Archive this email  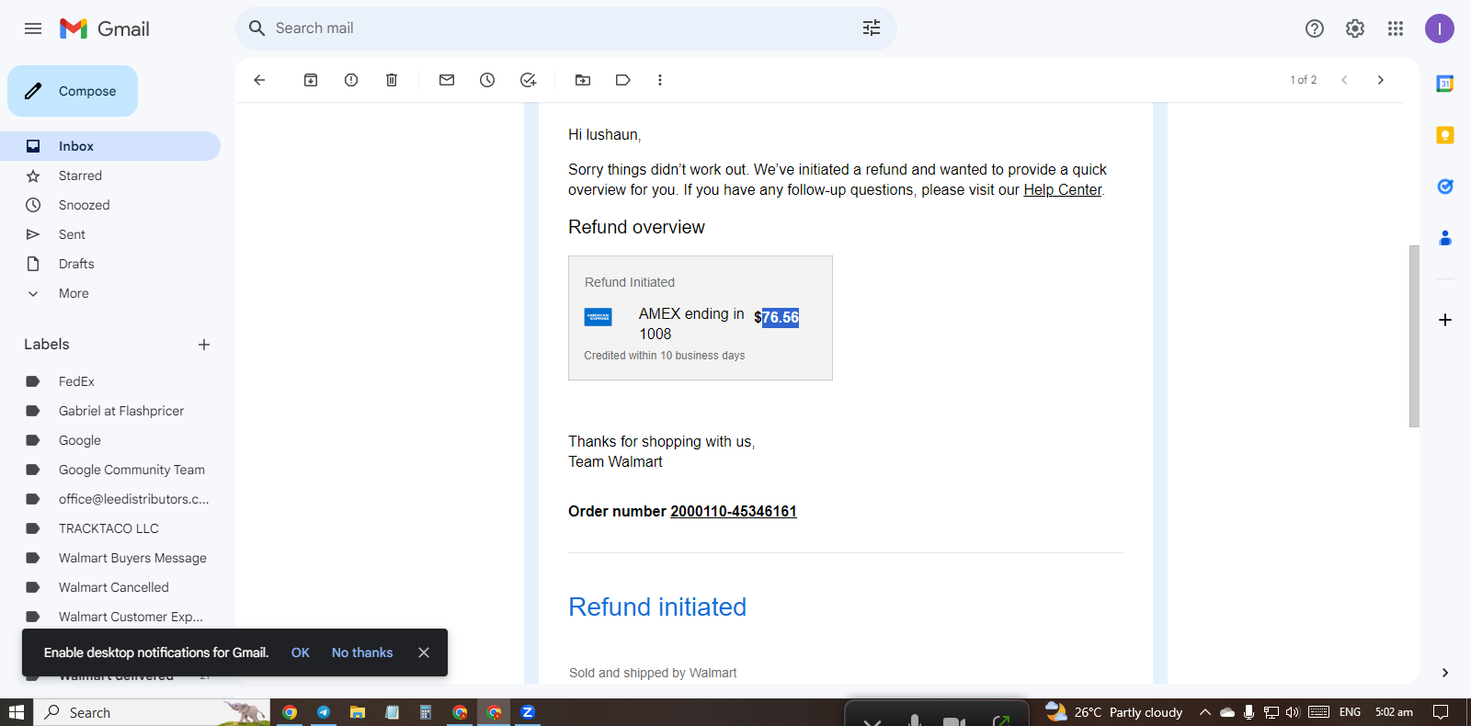(311, 80)
